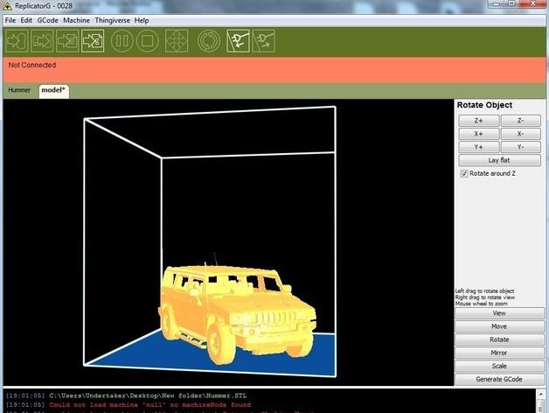Screen dimensions: 549x413
Task: Click the 'Rotate Object' panel heading
Action: click(x=484, y=105)
